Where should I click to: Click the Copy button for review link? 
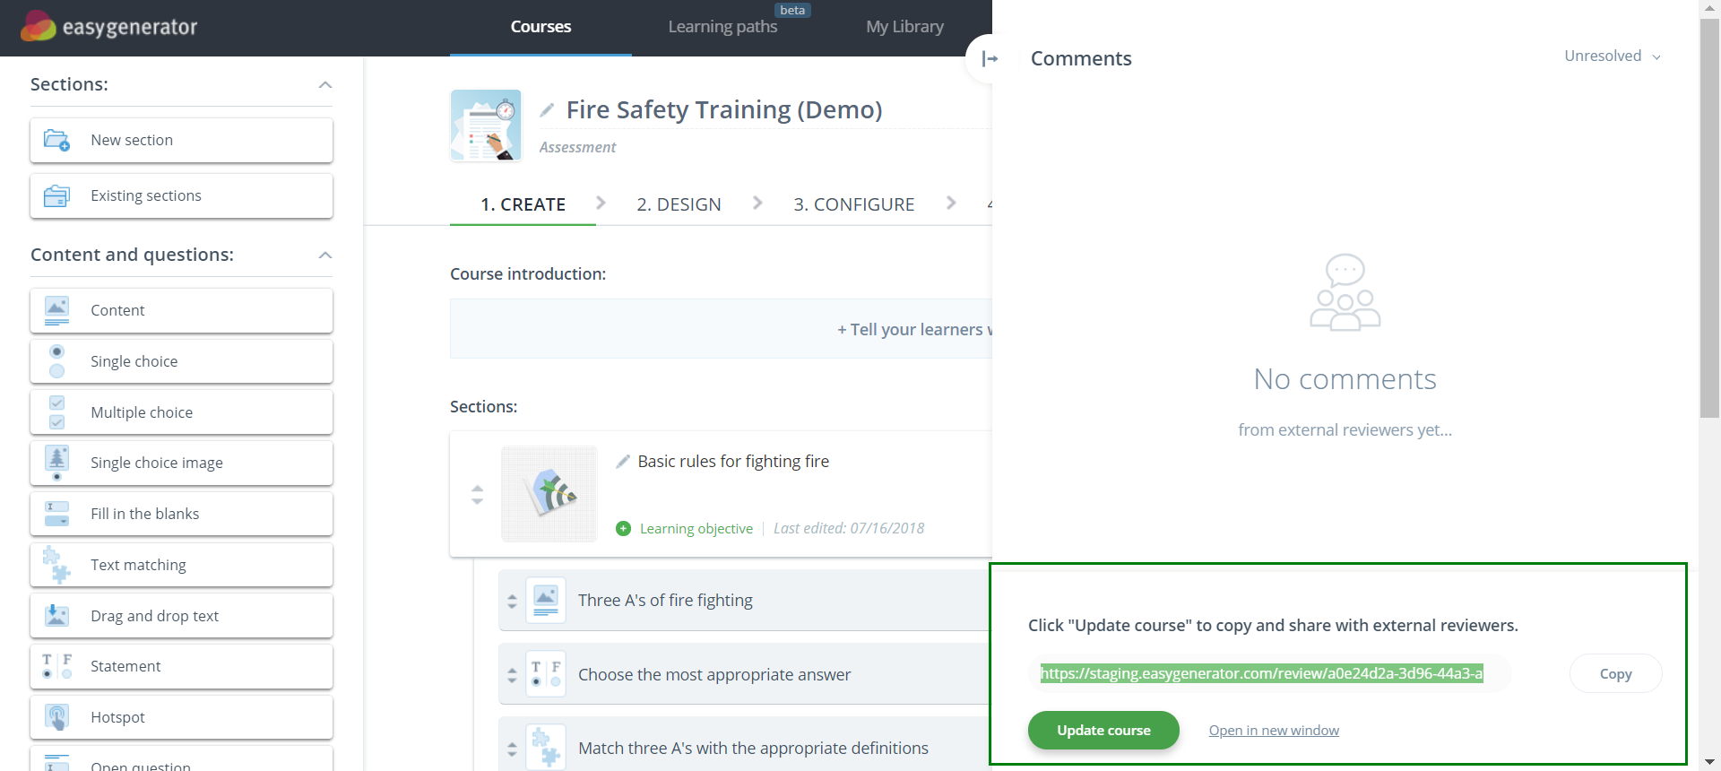[x=1615, y=674]
